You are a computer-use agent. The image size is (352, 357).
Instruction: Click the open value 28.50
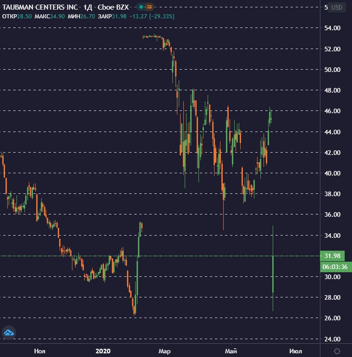[x=24, y=16]
